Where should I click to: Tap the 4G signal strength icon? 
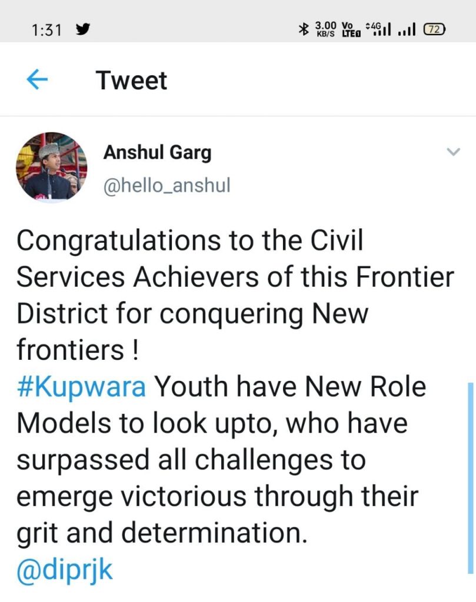378,29
